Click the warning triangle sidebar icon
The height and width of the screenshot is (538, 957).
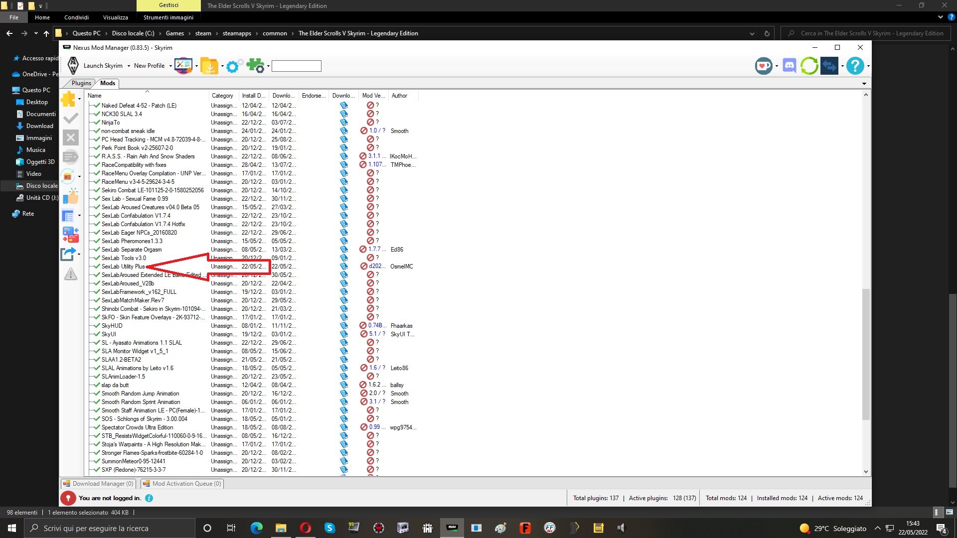(71, 274)
